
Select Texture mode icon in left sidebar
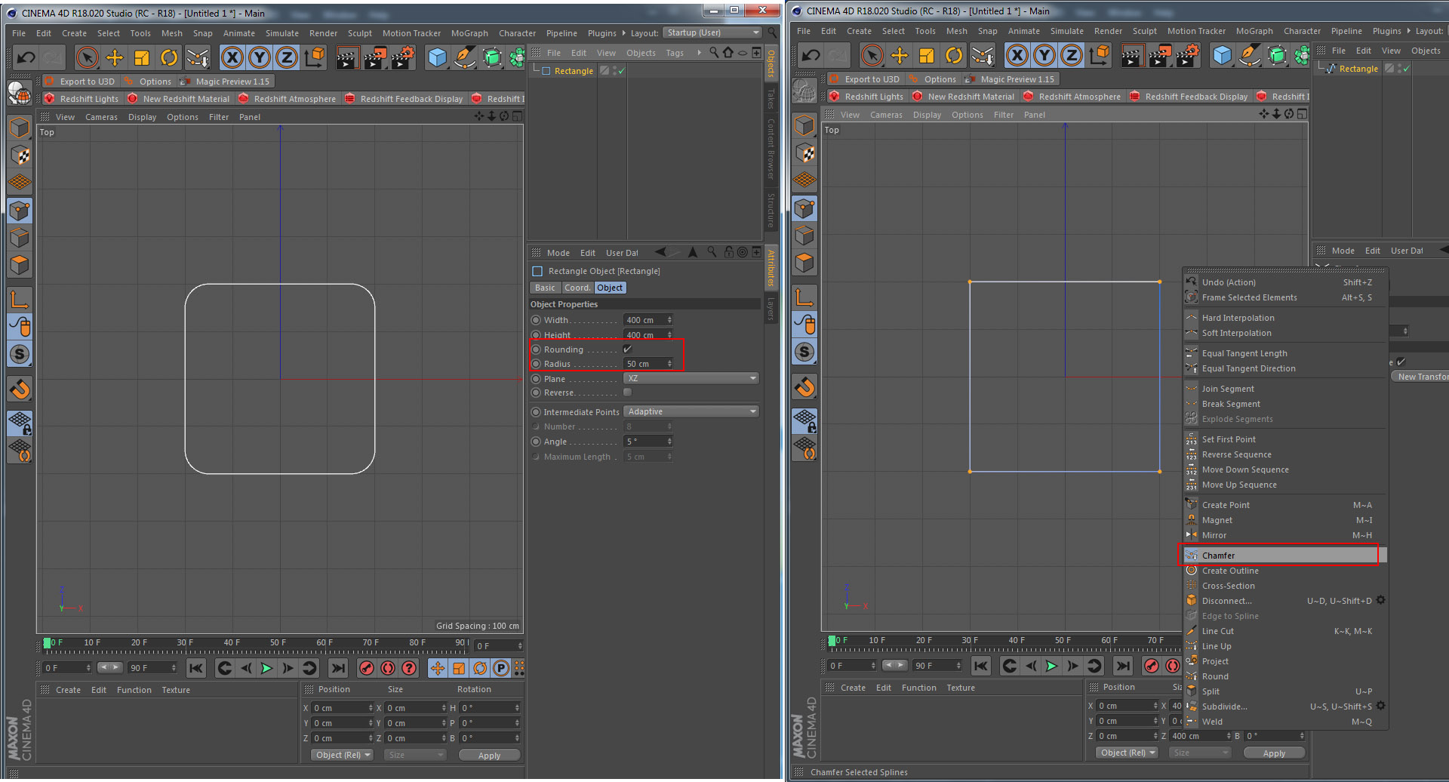coord(20,155)
